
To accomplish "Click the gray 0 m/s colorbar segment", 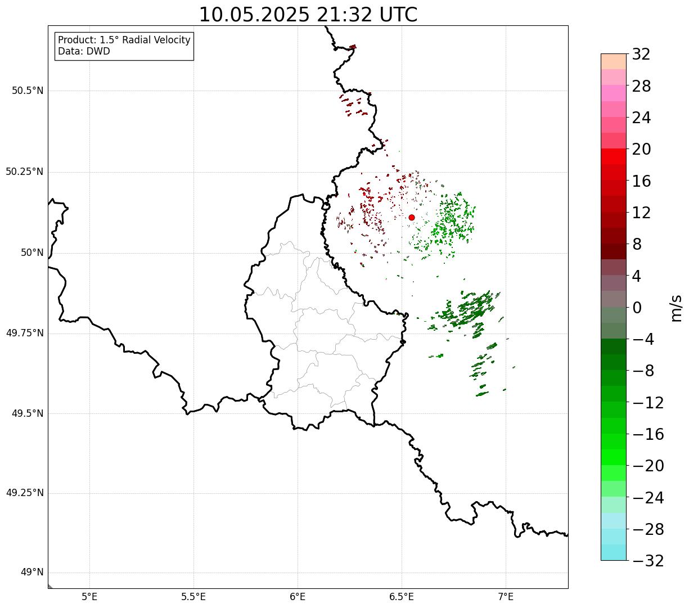I will [614, 299].
